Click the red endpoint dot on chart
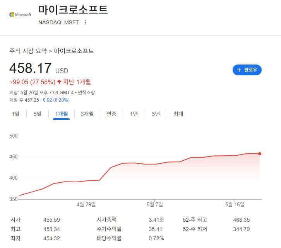This screenshot has width=281, height=248. click(x=259, y=154)
